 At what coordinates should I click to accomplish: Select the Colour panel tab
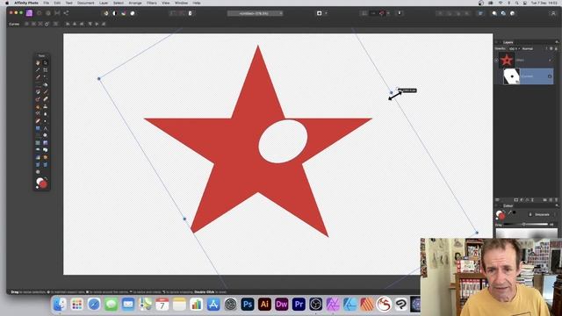(508, 205)
